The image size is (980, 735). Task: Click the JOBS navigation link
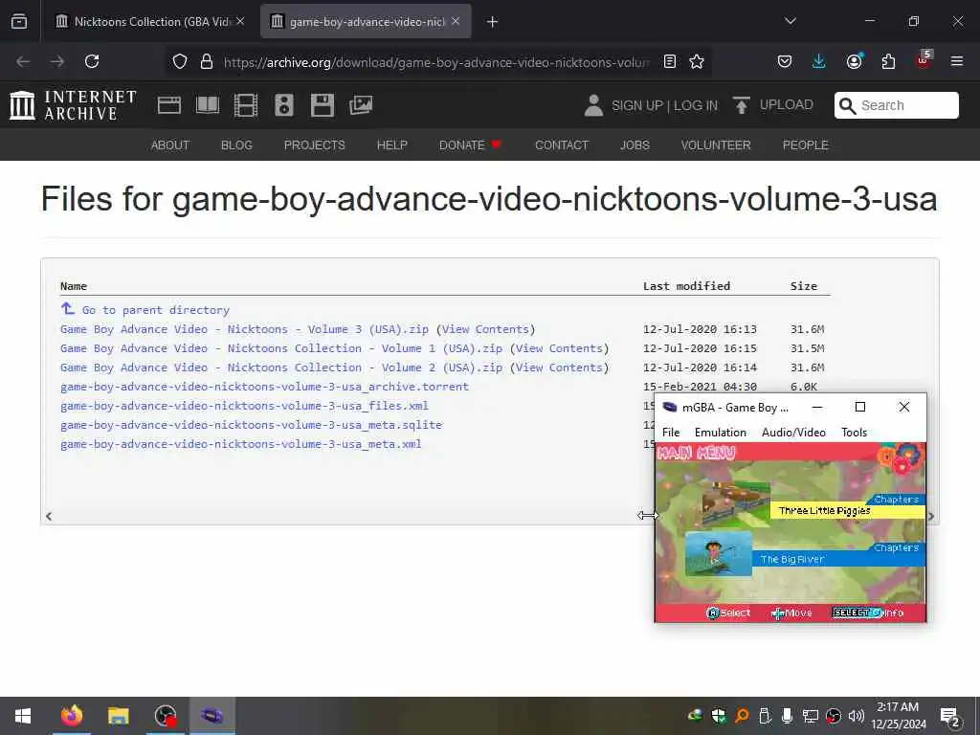point(635,145)
